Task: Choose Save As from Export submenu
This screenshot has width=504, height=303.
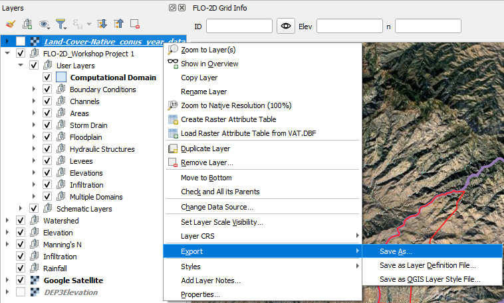Action: [396, 252]
